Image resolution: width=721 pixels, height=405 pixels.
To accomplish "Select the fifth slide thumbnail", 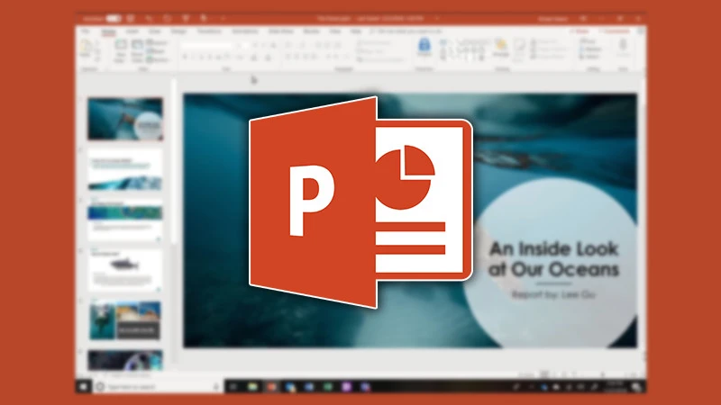I will tap(125, 320).
